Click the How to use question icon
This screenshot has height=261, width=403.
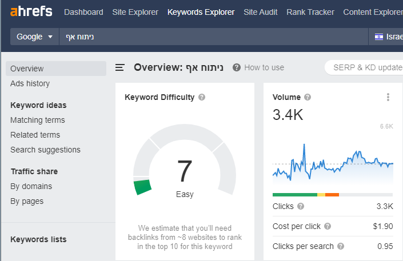tap(237, 67)
